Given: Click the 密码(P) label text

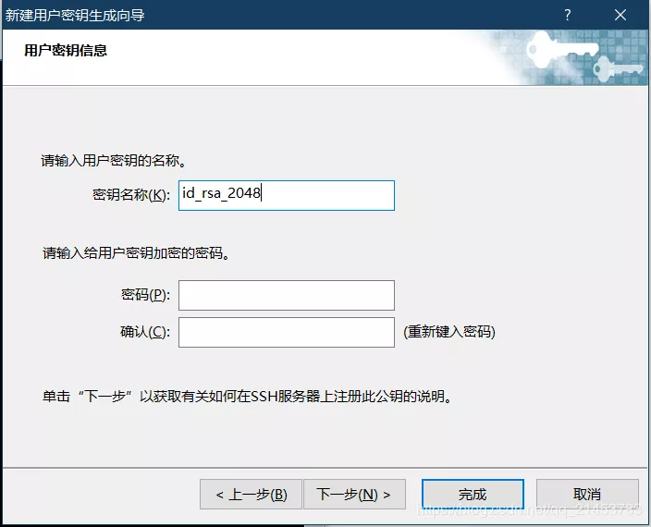Looking at the screenshot, I should (x=145, y=295).
